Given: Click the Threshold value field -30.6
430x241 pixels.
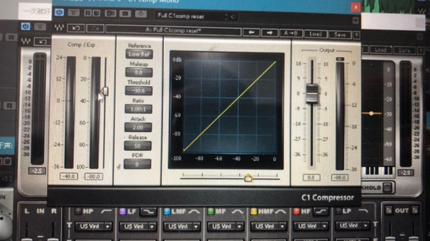Looking at the screenshot, I should coord(139,91).
